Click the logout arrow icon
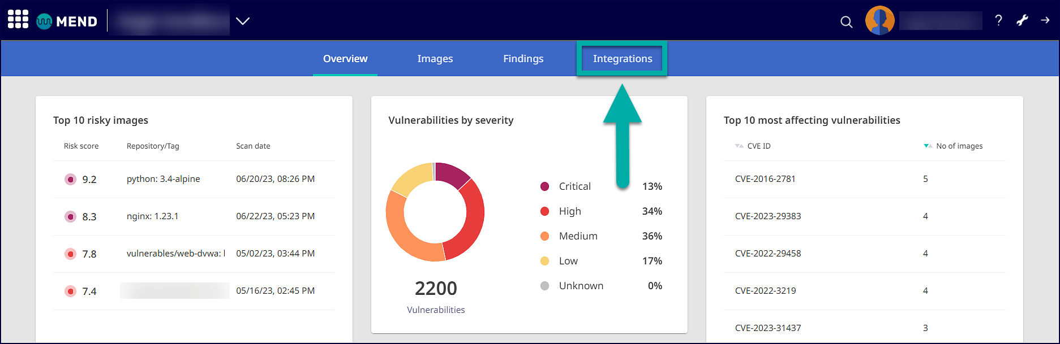 point(1045,20)
